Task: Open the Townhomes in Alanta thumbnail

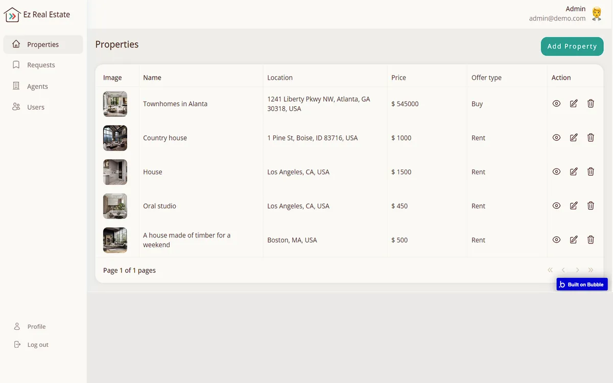Action: 115,104
